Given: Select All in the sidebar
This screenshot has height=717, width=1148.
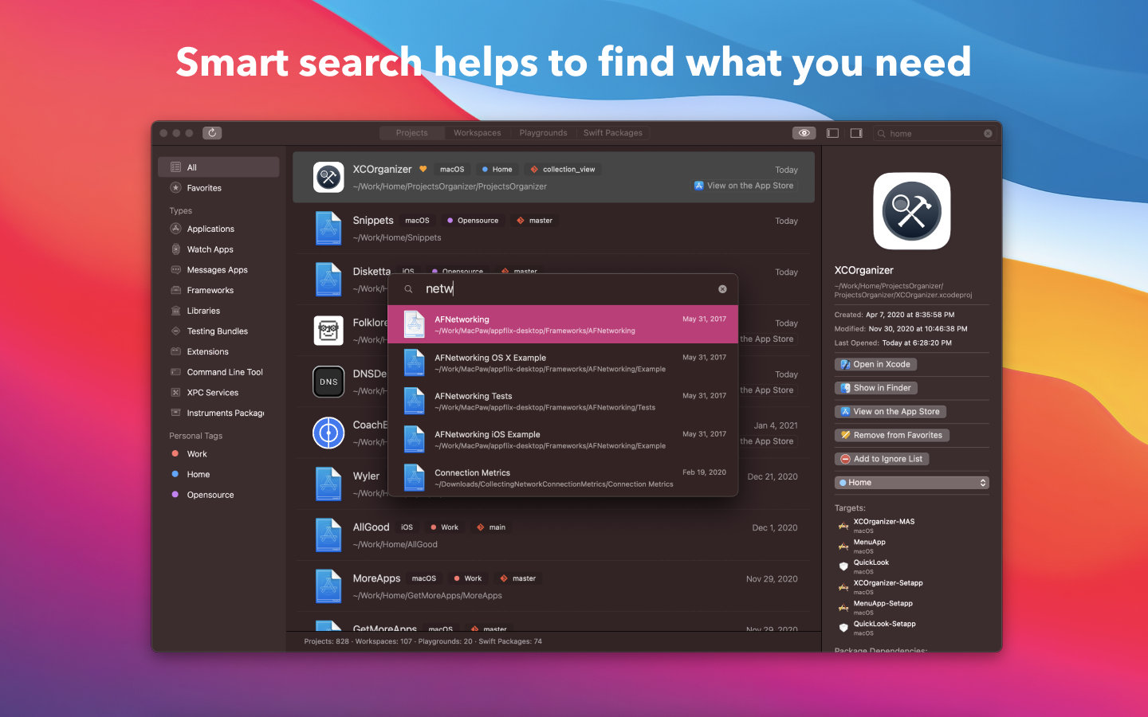Looking at the screenshot, I should pos(218,167).
